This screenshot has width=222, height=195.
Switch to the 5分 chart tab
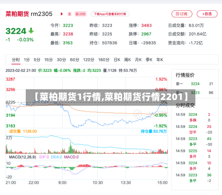[x=37, y=60]
